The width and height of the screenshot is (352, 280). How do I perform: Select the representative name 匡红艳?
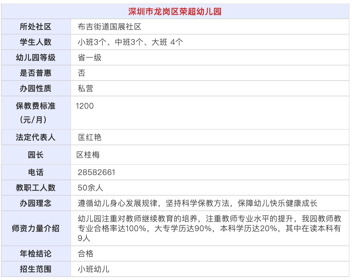(90, 138)
